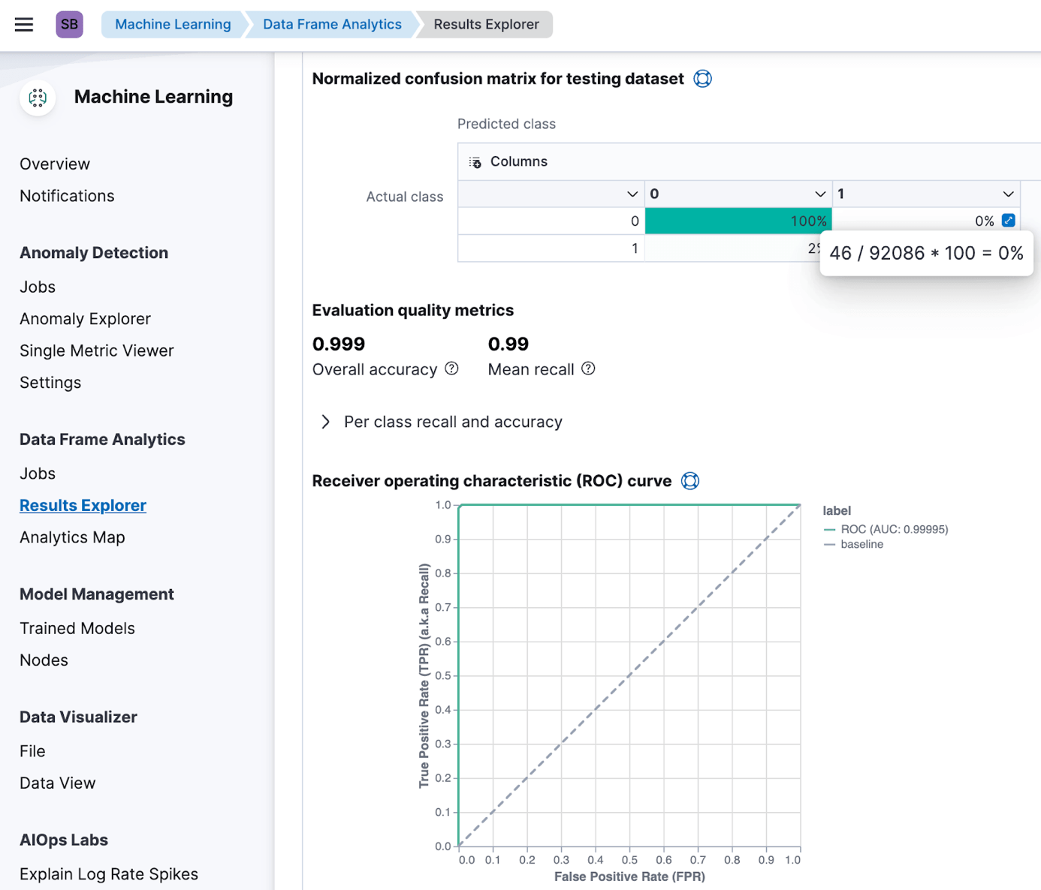
Task: Toggle baseline series in chart legend
Action: click(x=861, y=544)
